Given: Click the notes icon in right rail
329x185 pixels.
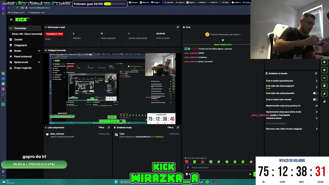Looking at the screenshot, I should [x=324, y=62].
